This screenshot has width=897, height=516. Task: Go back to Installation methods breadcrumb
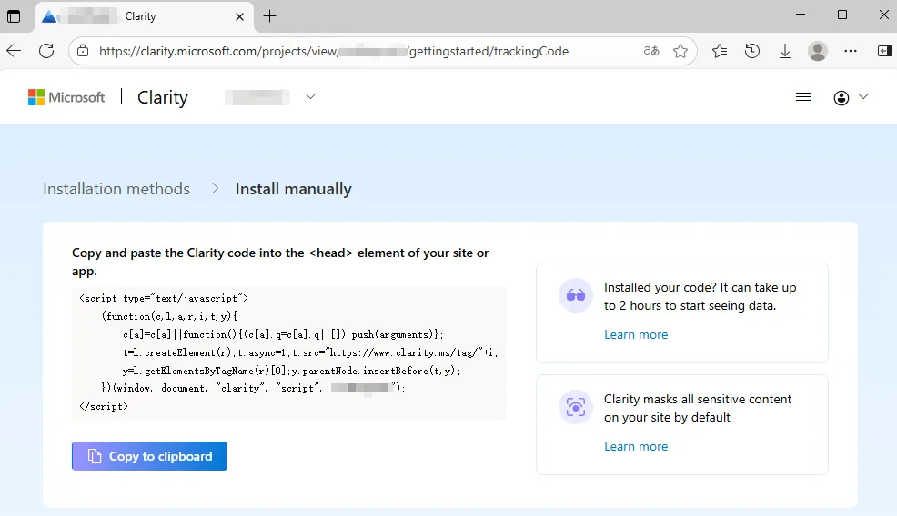click(116, 189)
